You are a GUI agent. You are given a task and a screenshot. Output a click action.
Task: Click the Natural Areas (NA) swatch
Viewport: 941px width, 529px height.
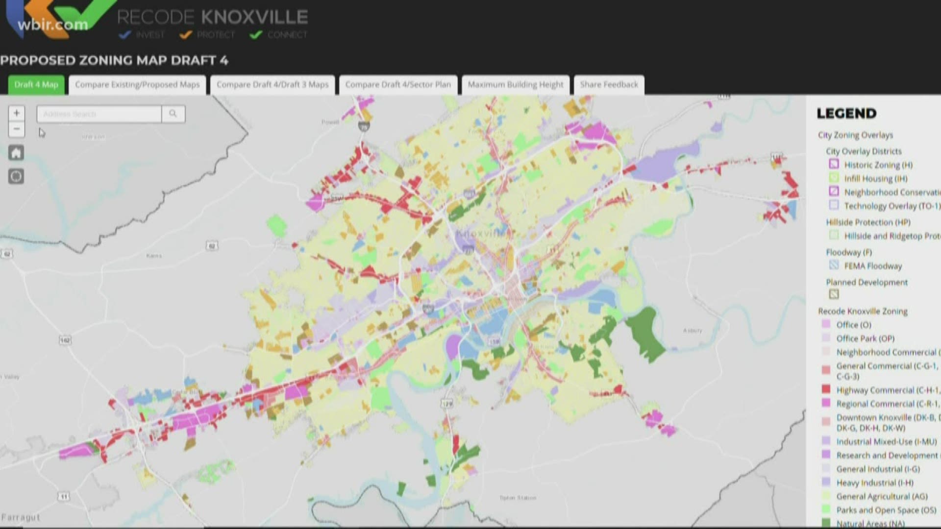[826, 523]
